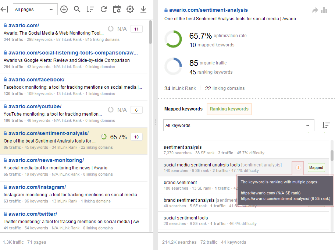Screen dimensions: 335x250
Task: Switch to Ranking keywords tab
Action: tap(229, 109)
